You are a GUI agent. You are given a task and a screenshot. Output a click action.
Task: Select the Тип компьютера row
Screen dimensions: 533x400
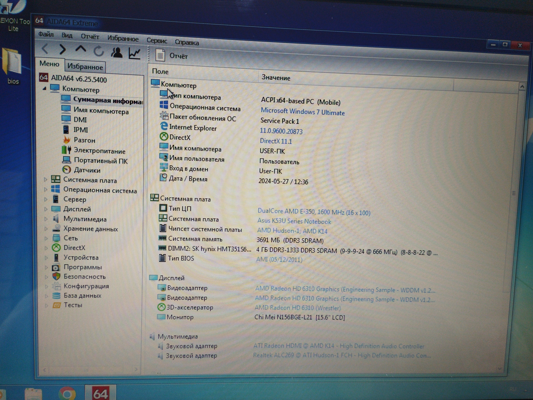pos(250,99)
